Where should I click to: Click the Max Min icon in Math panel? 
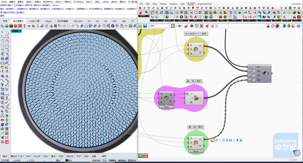[200, 17]
